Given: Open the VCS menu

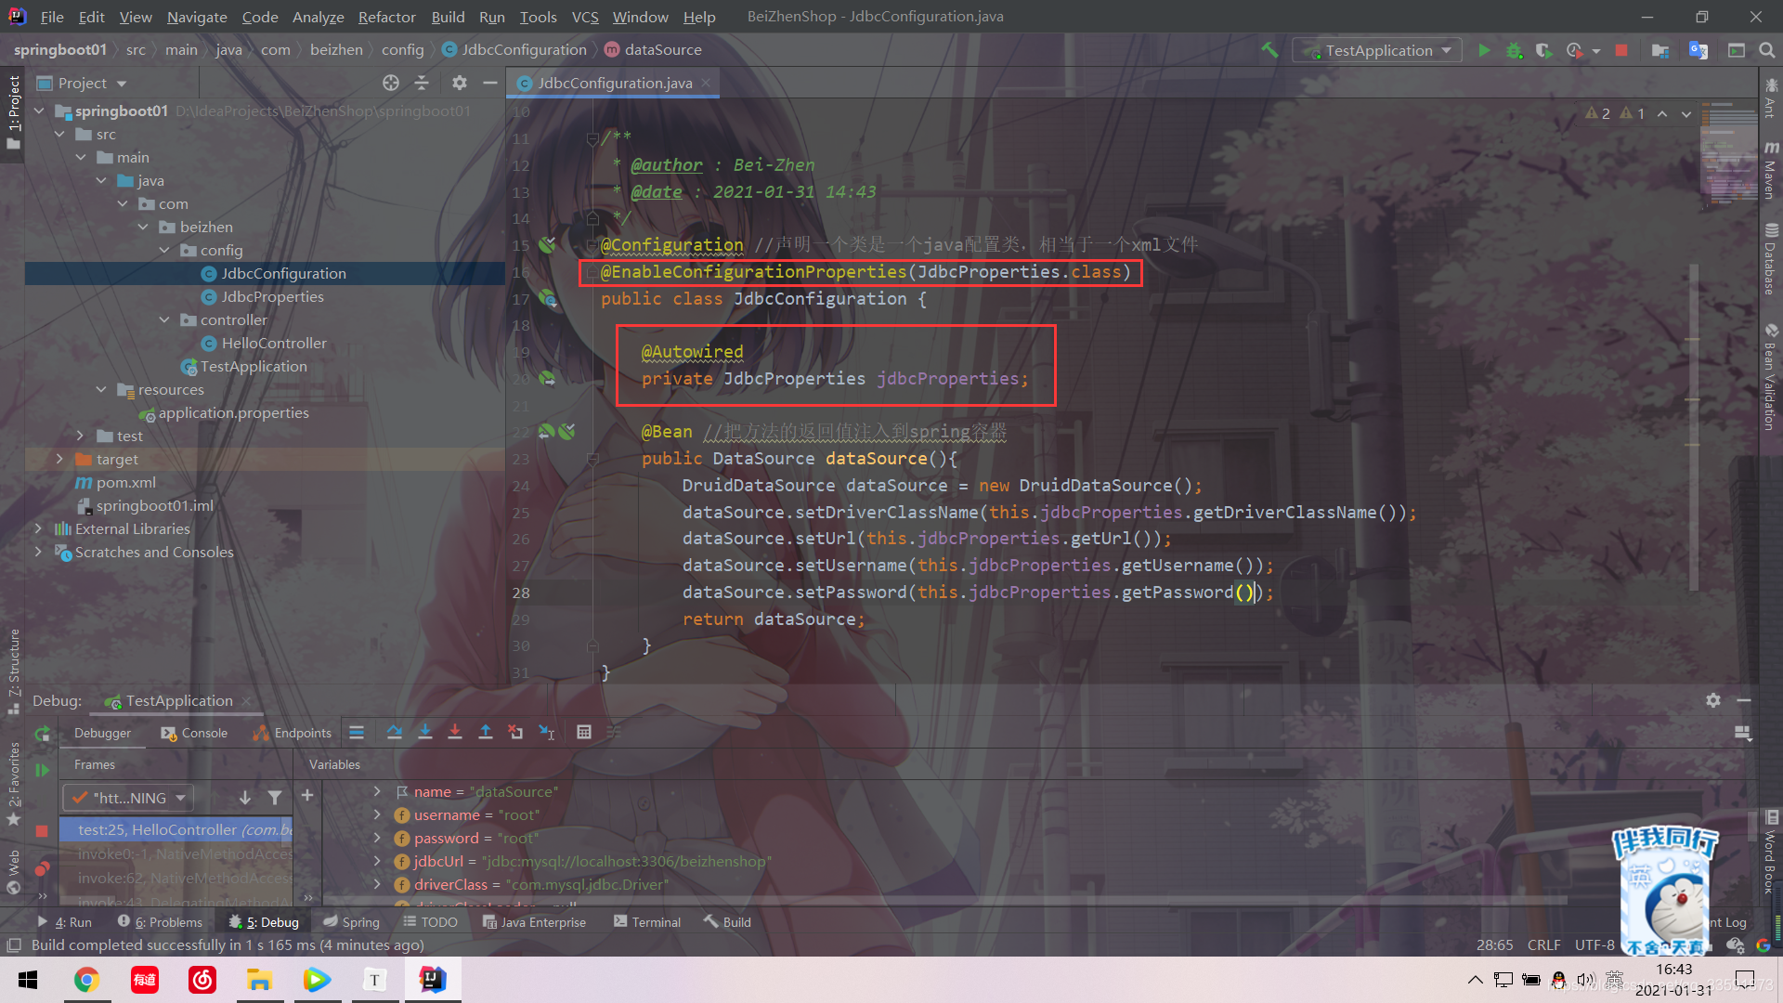Looking at the screenshot, I should coord(585,17).
